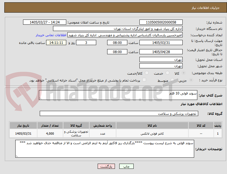
Task: Click the گروه کالا field تجهیزات پزشکی و سلامت
Action: point(119,113)
